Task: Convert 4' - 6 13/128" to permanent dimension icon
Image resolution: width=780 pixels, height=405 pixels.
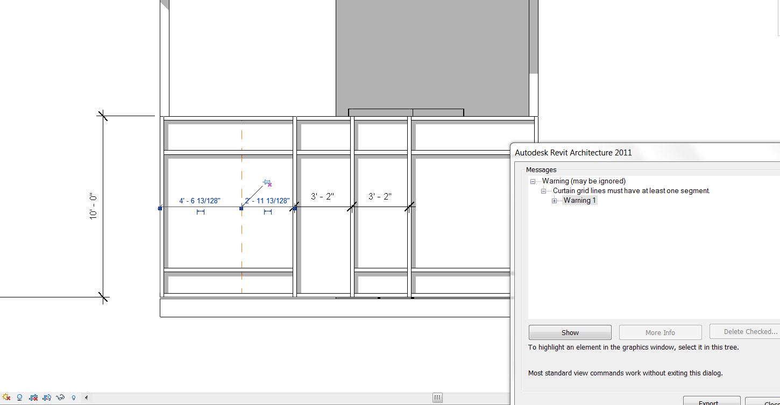Action: point(201,212)
